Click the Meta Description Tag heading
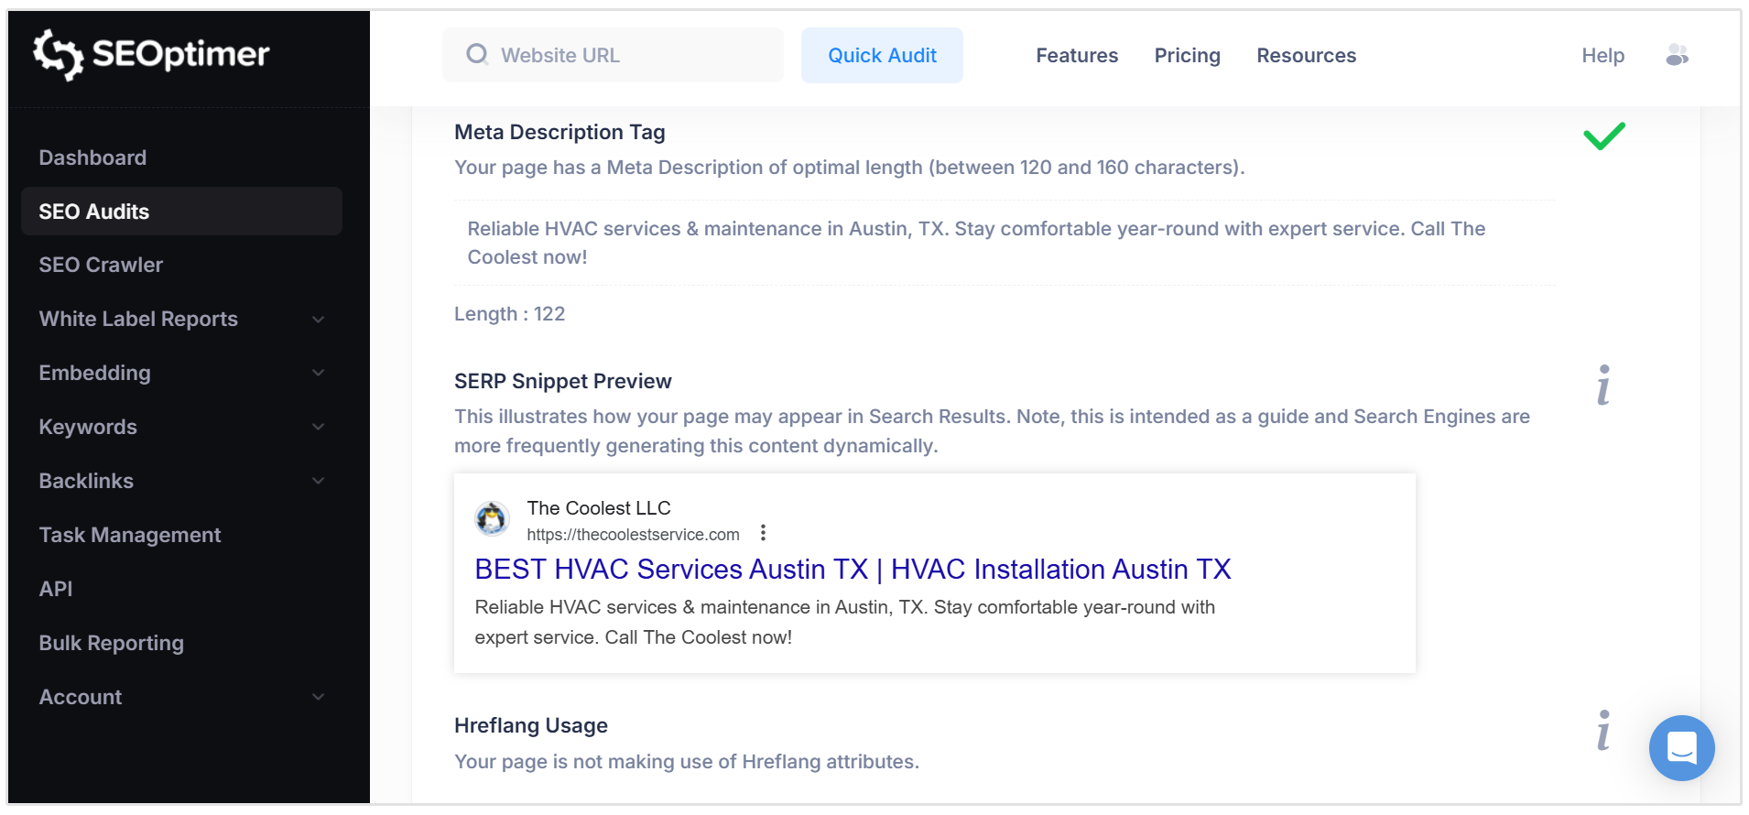The image size is (1749, 815). click(x=559, y=132)
